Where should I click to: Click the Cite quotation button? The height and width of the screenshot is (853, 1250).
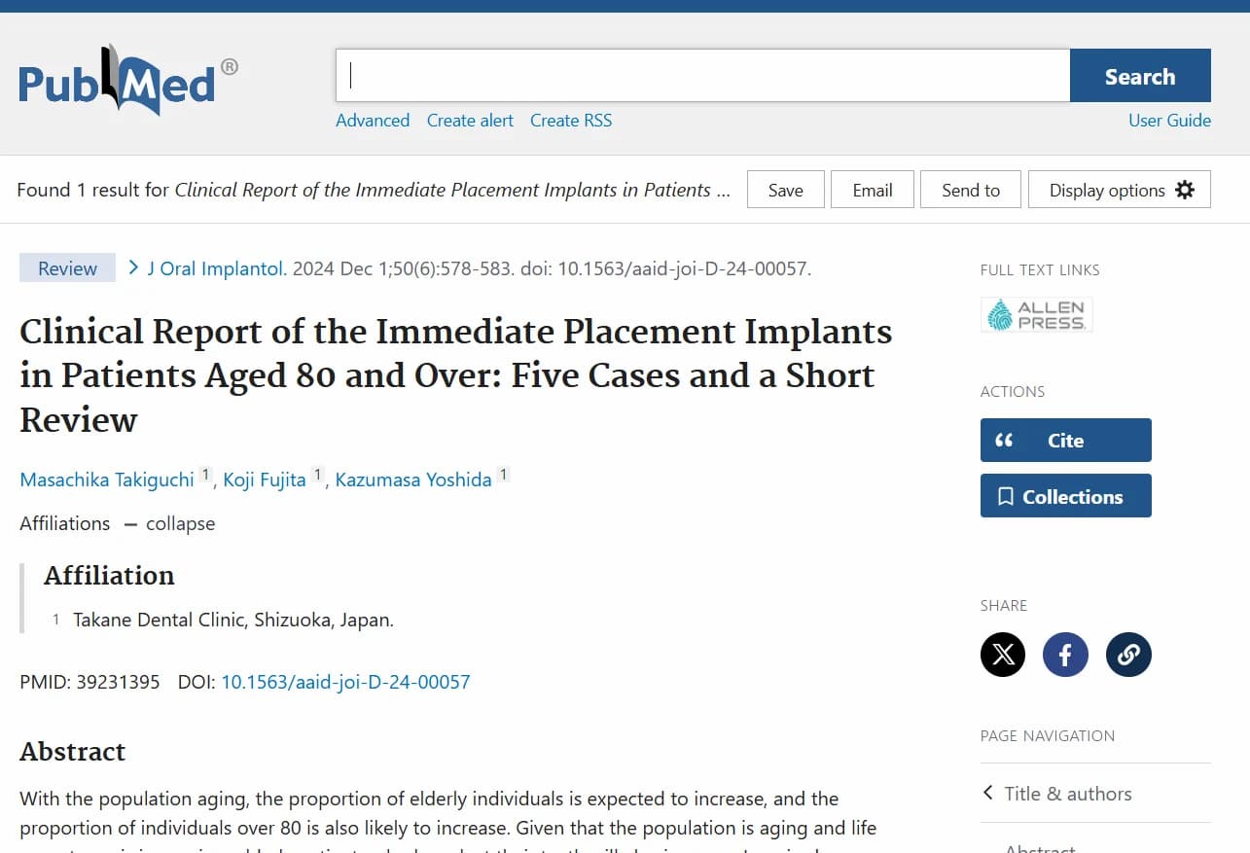1065,441
